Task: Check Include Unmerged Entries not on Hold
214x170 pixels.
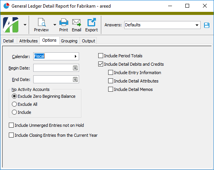Action: pos(11,125)
